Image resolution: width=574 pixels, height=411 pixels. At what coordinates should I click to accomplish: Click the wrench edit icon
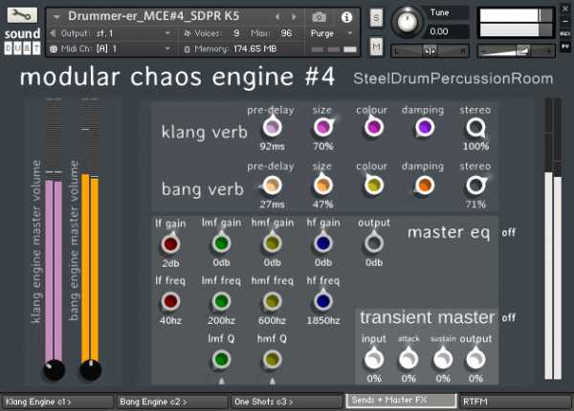pos(21,16)
